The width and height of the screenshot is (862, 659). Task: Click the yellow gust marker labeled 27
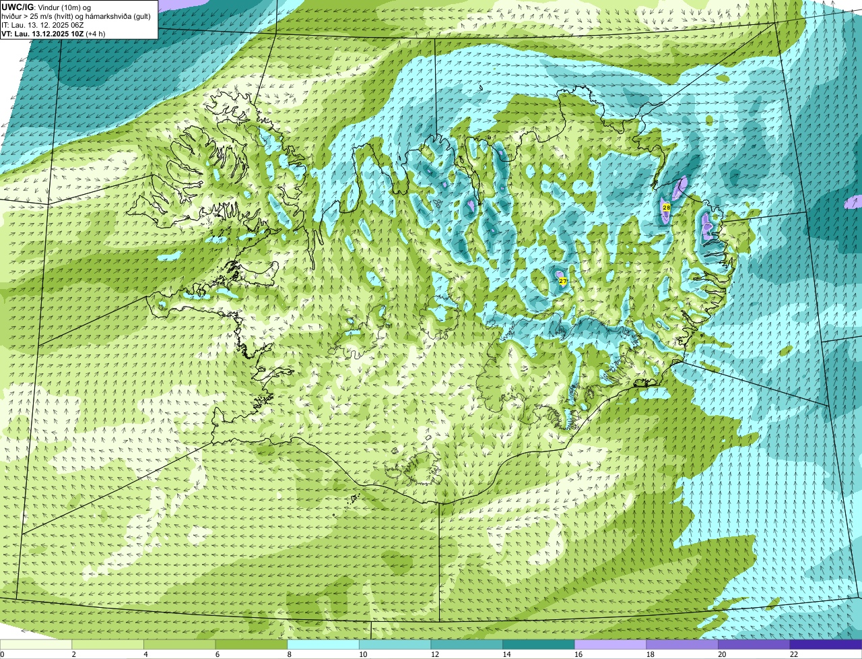point(562,280)
